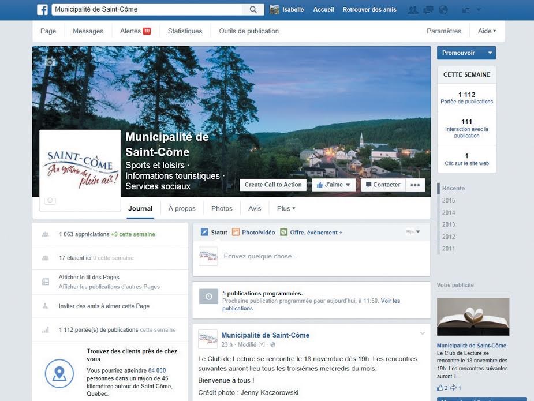Jump to 2013 on the timeline
The image size is (534, 401).
(x=449, y=224)
